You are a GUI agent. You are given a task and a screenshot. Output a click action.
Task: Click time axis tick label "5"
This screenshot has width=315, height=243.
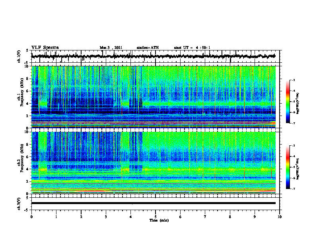coord(156,217)
